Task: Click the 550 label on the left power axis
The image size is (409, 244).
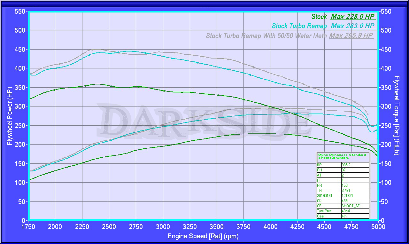Action: click(x=20, y=12)
